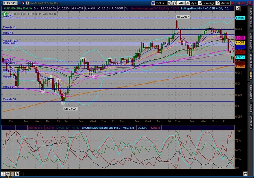The height and width of the screenshot is (178, 254).
Task: Click the icon left of AusDollar title
Action: coord(28,3)
